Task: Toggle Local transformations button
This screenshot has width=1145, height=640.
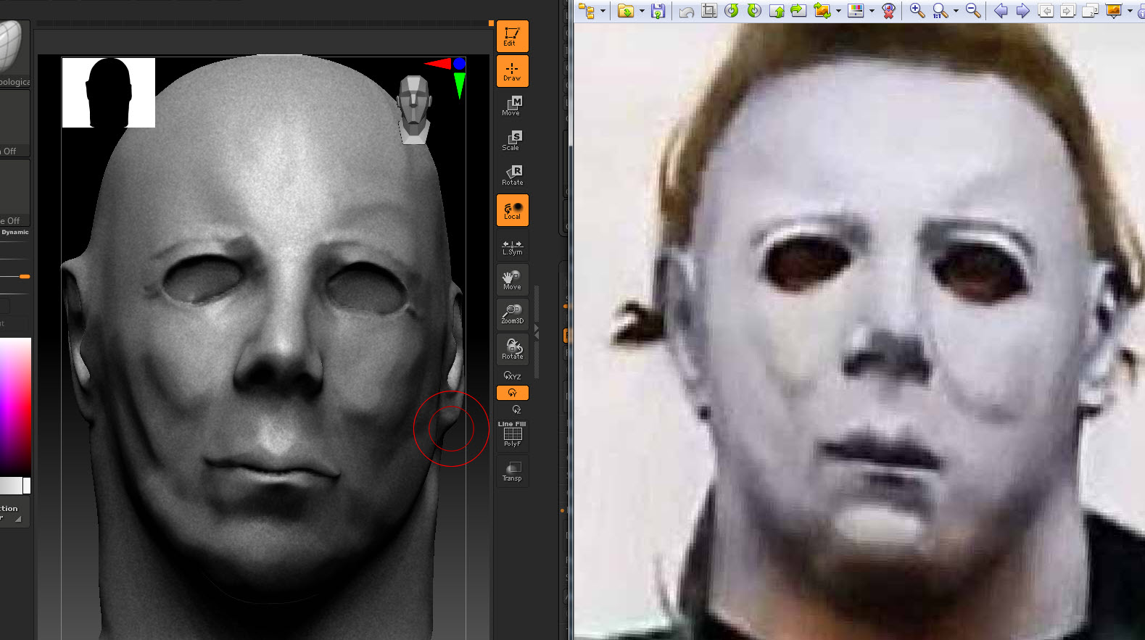Action: pyautogui.click(x=512, y=210)
